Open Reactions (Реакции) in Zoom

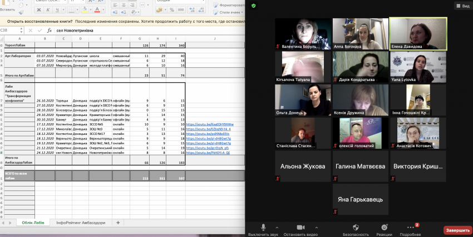click(x=384, y=230)
